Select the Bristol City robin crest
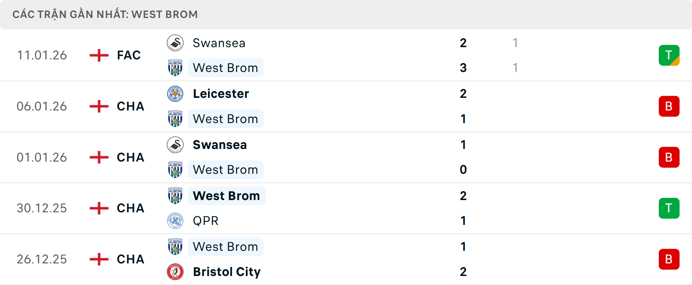The image size is (692, 285). click(175, 272)
